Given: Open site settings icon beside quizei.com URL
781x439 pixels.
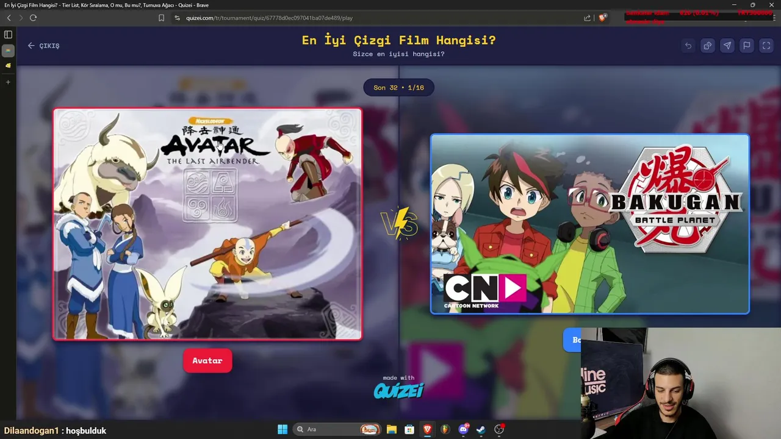Looking at the screenshot, I should 178,18.
